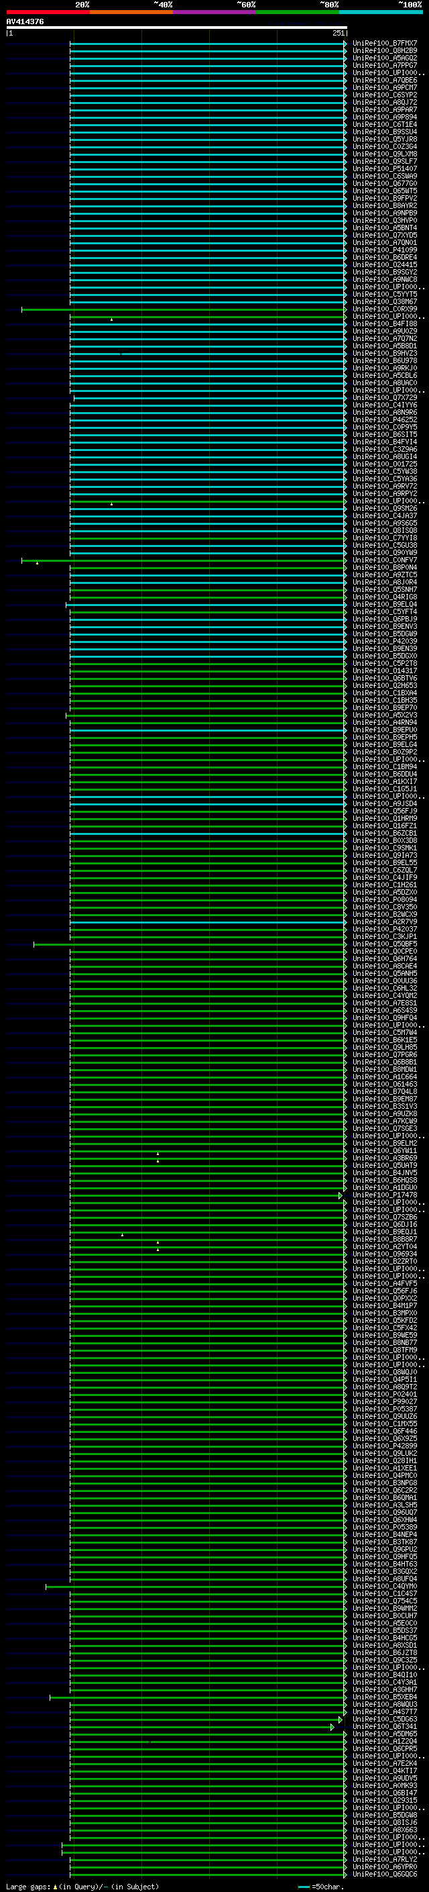Click the purple ~60% identity legend segment

click(x=215, y=12)
